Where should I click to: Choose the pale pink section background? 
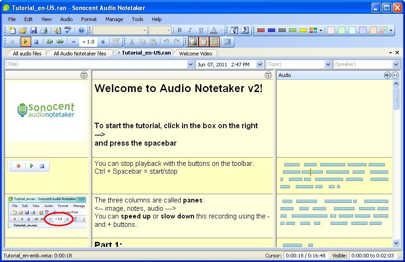tap(331, 30)
